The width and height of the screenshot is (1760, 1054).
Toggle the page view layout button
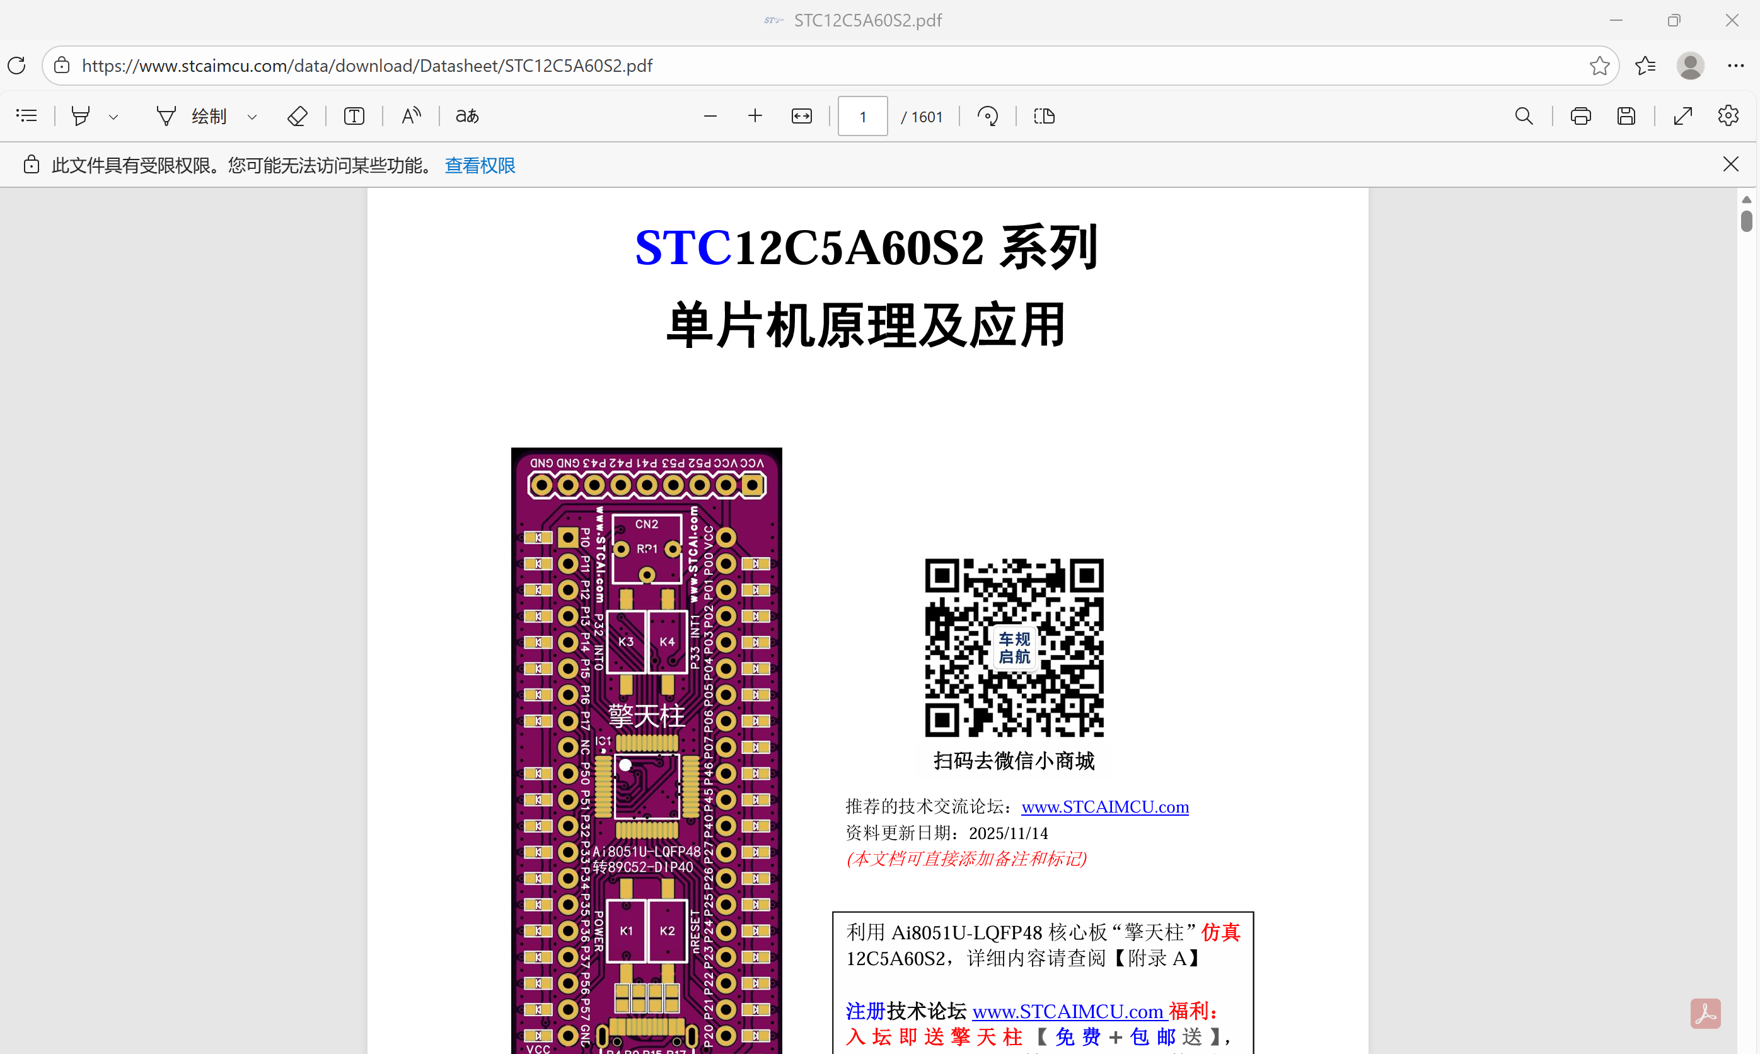(x=1044, y=116)
